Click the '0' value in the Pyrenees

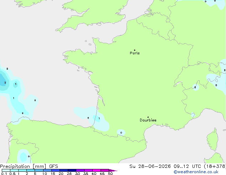[121, 133]
